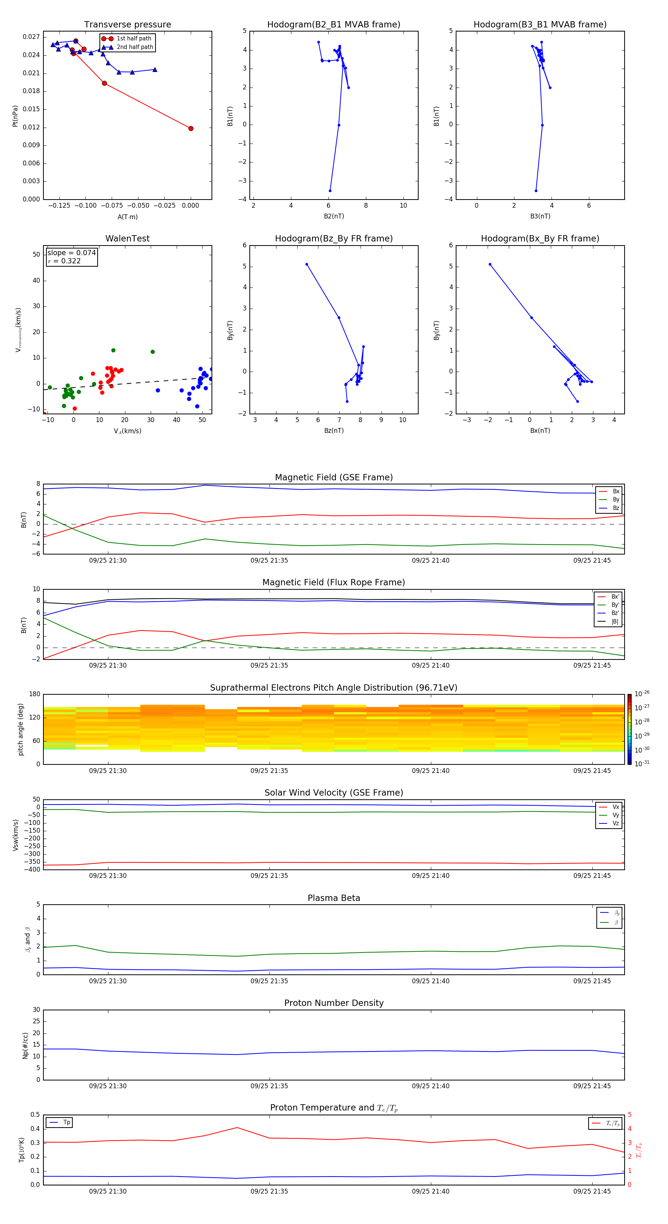
Task: Select the Vx entry in velocity legend
Action: point(609,807)
